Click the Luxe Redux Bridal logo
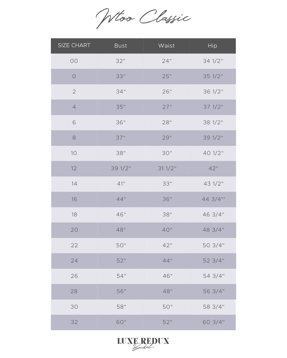This screenshot has height=358, width=287. [143, 343]
